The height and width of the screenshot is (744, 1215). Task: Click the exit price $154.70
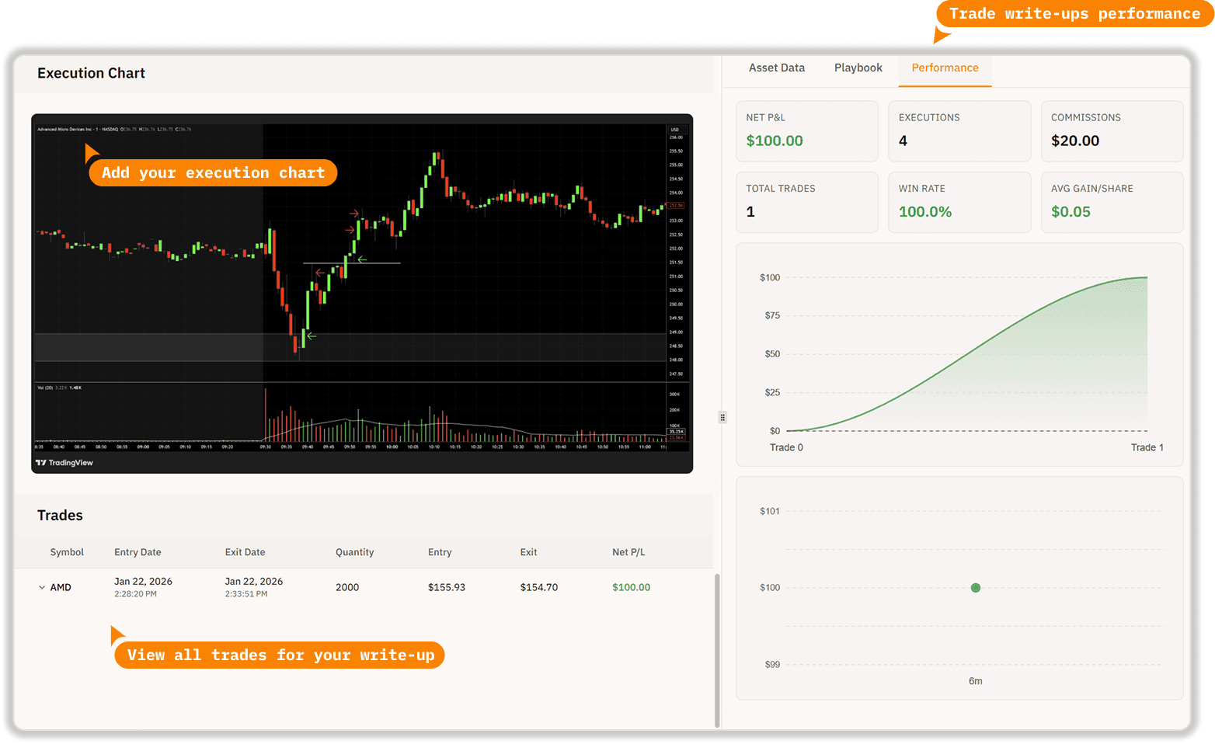pos(538,587)
